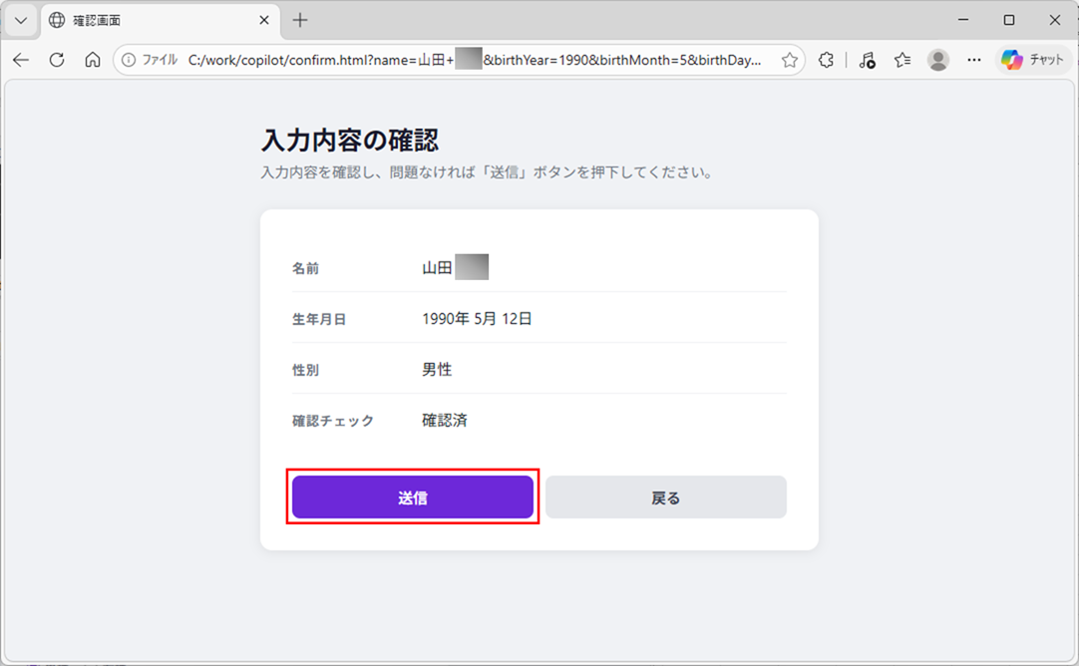Open the Settings and more ellipsis menu
Viewport: 1079px width, 666px height.
point(974,60)
